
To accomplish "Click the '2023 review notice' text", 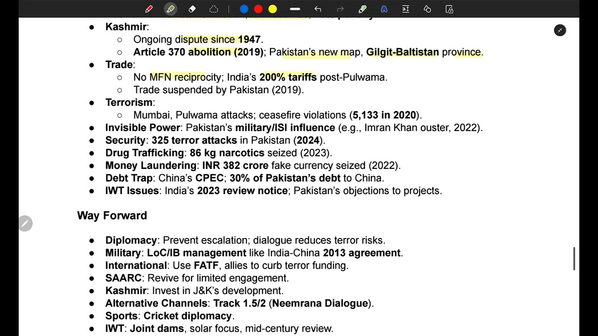I will pos(242,191).
